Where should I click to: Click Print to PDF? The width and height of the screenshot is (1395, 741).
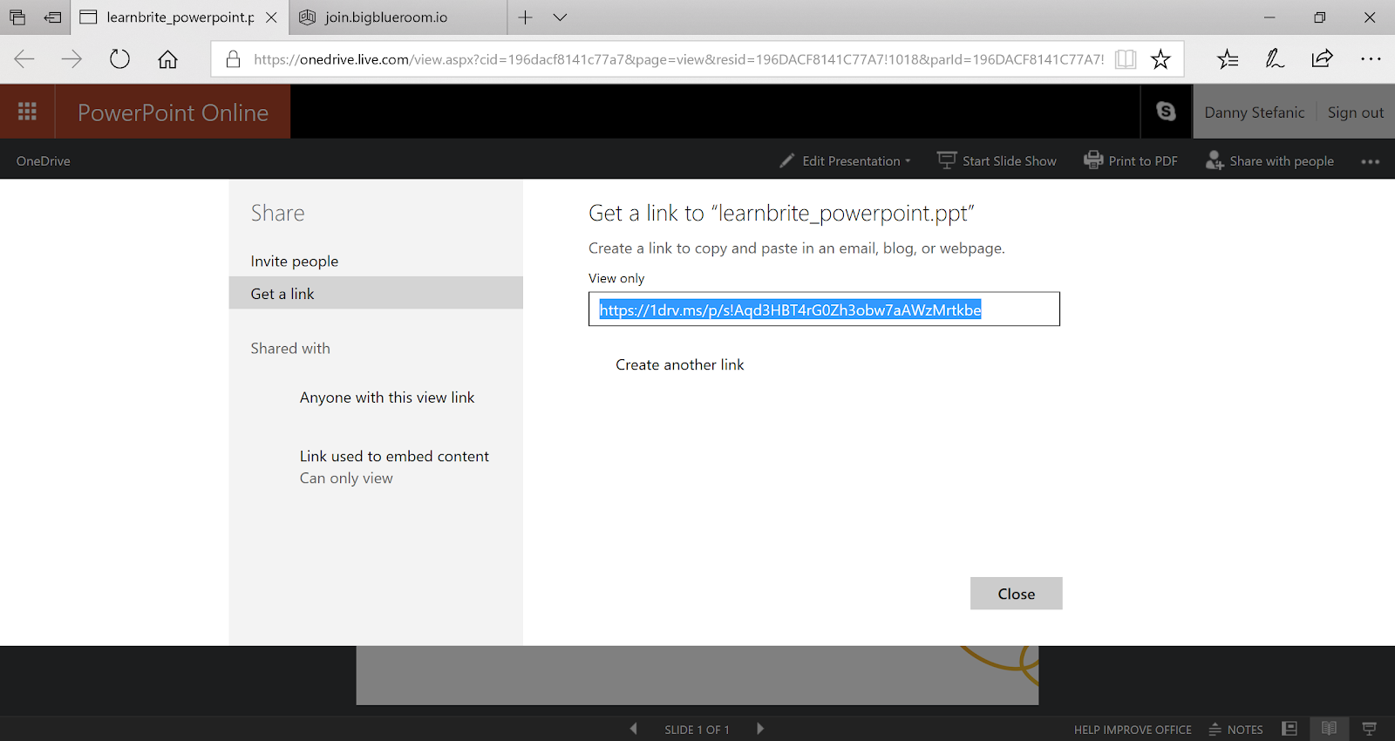tap(1131, 161)
